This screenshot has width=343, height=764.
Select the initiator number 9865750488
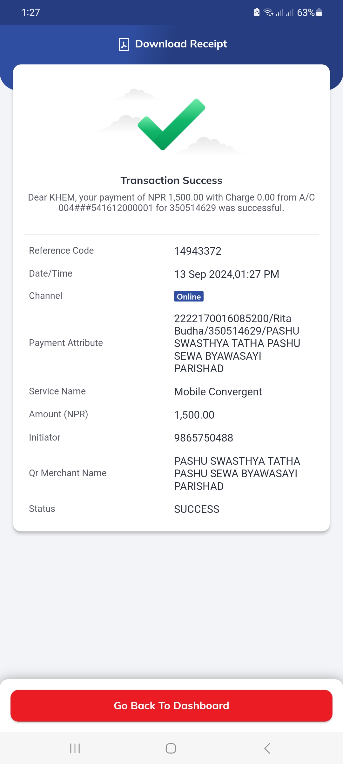click(204, 438)
